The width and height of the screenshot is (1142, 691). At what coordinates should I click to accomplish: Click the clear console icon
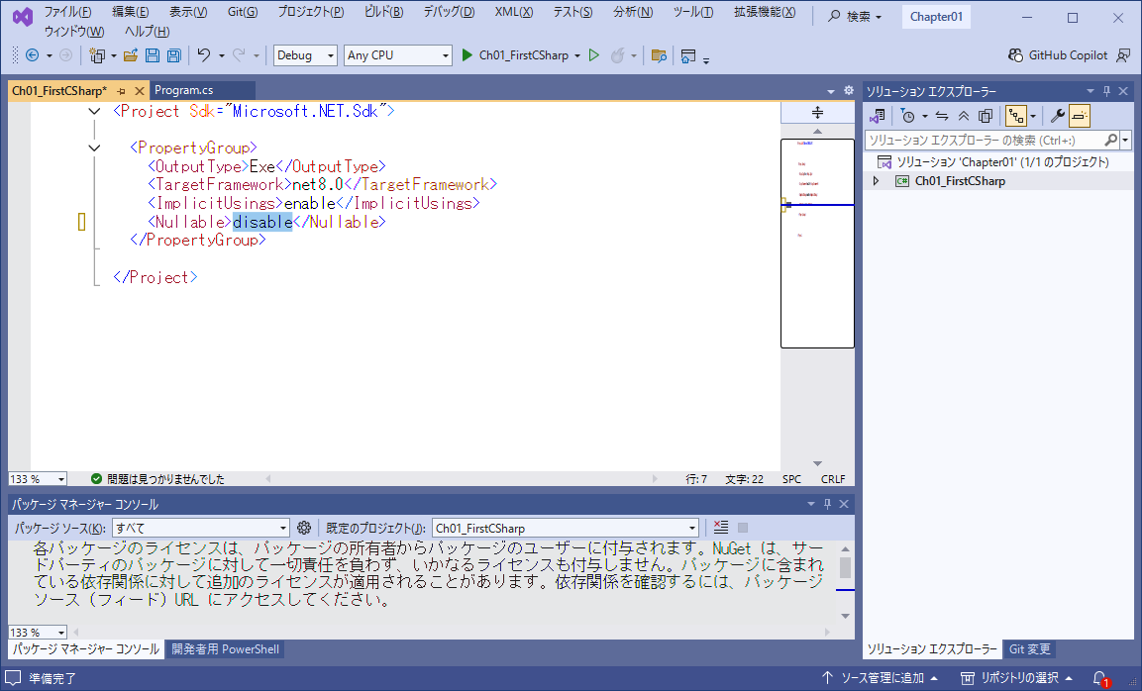[721, 528]
